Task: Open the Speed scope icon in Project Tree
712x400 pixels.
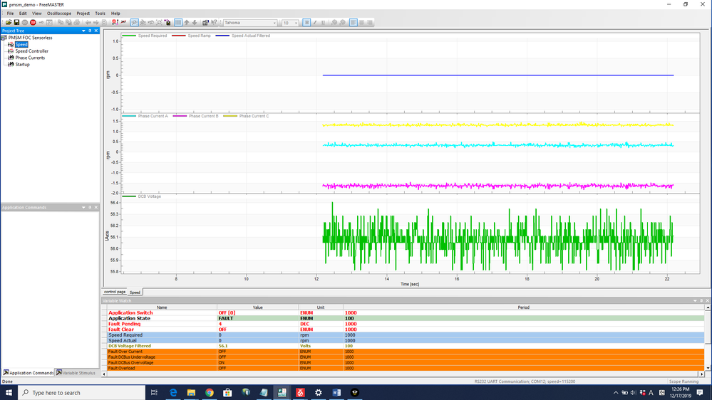Action: point(11,44)
